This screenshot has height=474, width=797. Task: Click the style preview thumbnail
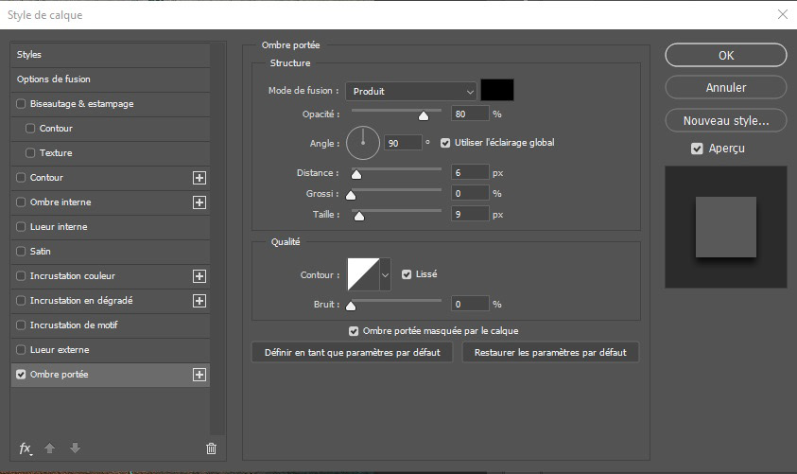pos(726,227)
